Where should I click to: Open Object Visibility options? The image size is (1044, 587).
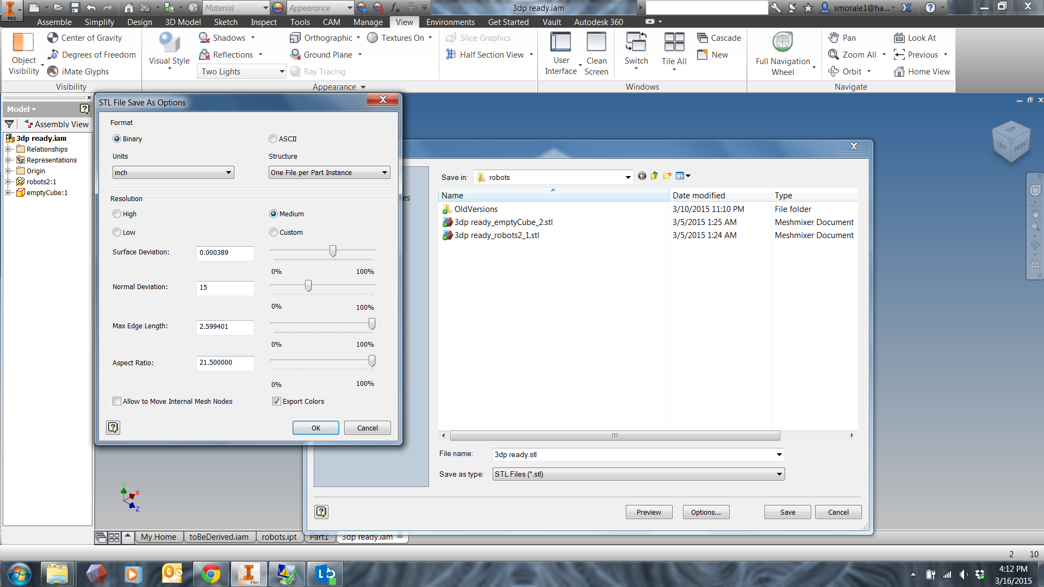[23, 53]
